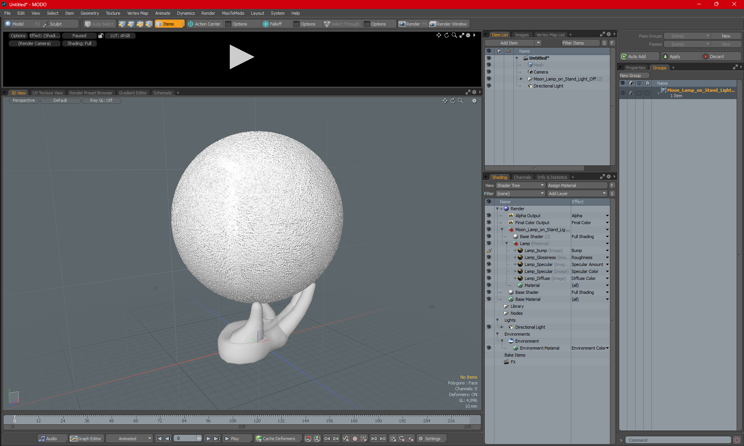The image size is (744, 446).
Task: Step to previous frame
Action: [x=168, y=439]
